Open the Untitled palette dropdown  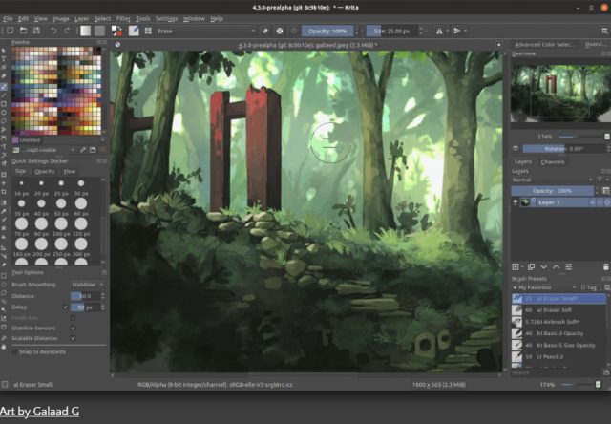point(58,140)
